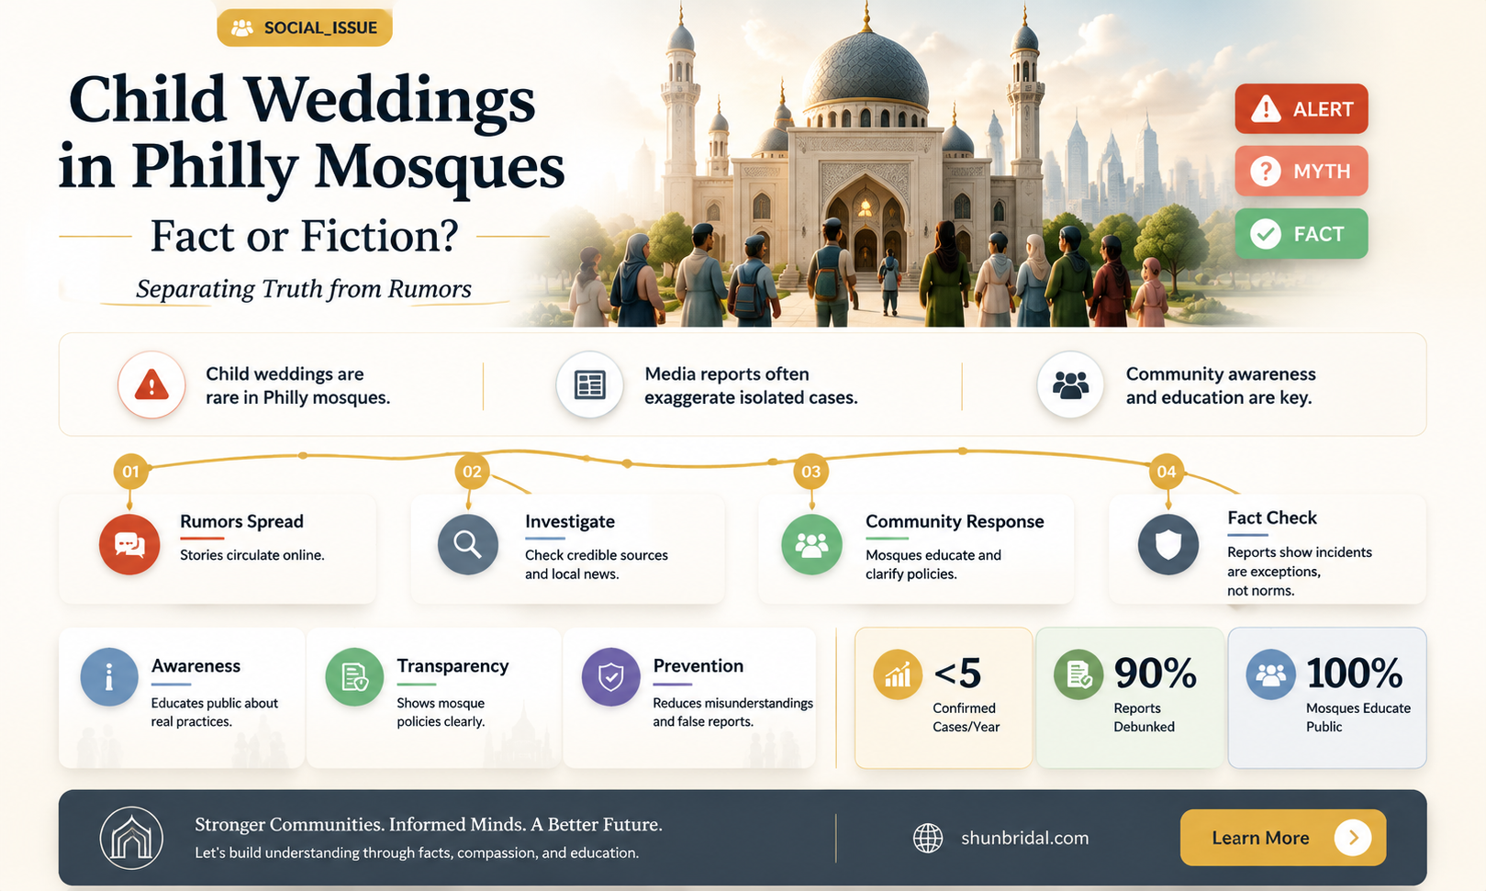
Task: Select the green FACT badge
Action: 1301,234
